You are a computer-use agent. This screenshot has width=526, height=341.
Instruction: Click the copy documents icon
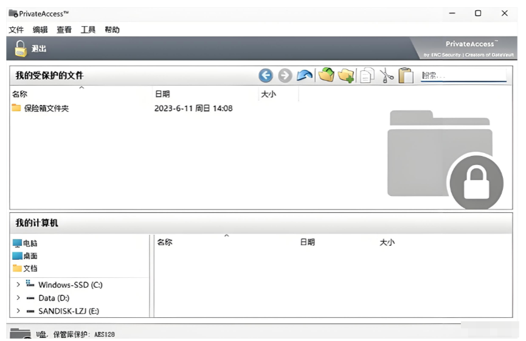[367, 76]
